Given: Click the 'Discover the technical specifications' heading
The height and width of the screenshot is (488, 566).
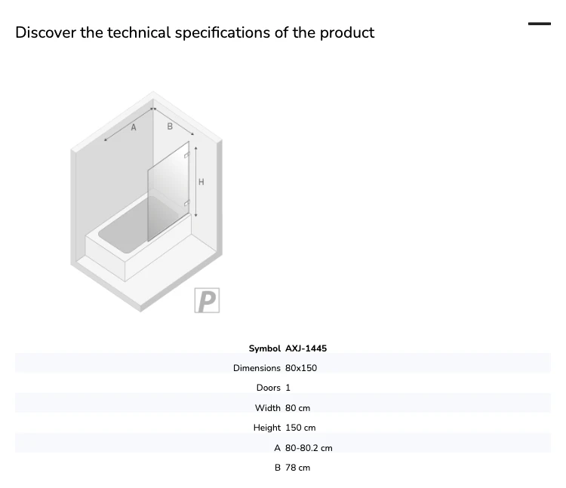Looking at the screenshot, I should click(x=195, y=32).
